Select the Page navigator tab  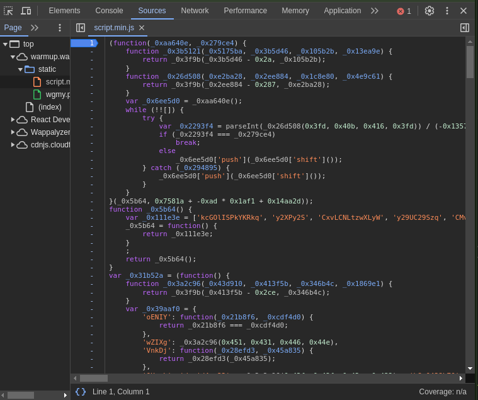(13, 28)
